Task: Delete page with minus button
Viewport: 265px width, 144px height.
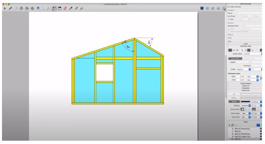Action: 236,125
